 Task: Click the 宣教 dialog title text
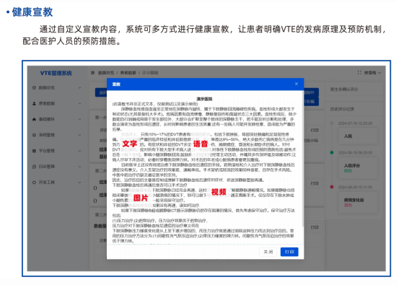[x=116, y=84]
